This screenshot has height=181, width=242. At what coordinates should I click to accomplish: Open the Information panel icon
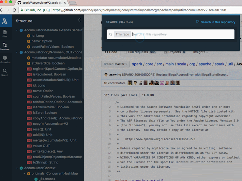[x=5, y=58]
